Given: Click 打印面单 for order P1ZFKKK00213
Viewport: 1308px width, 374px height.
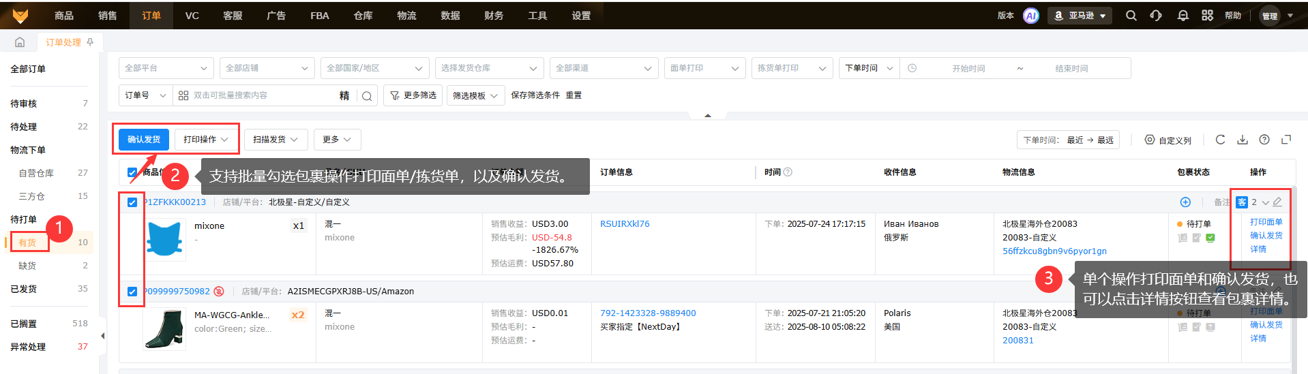Looking at the screenshot, I should point(1266,222).
